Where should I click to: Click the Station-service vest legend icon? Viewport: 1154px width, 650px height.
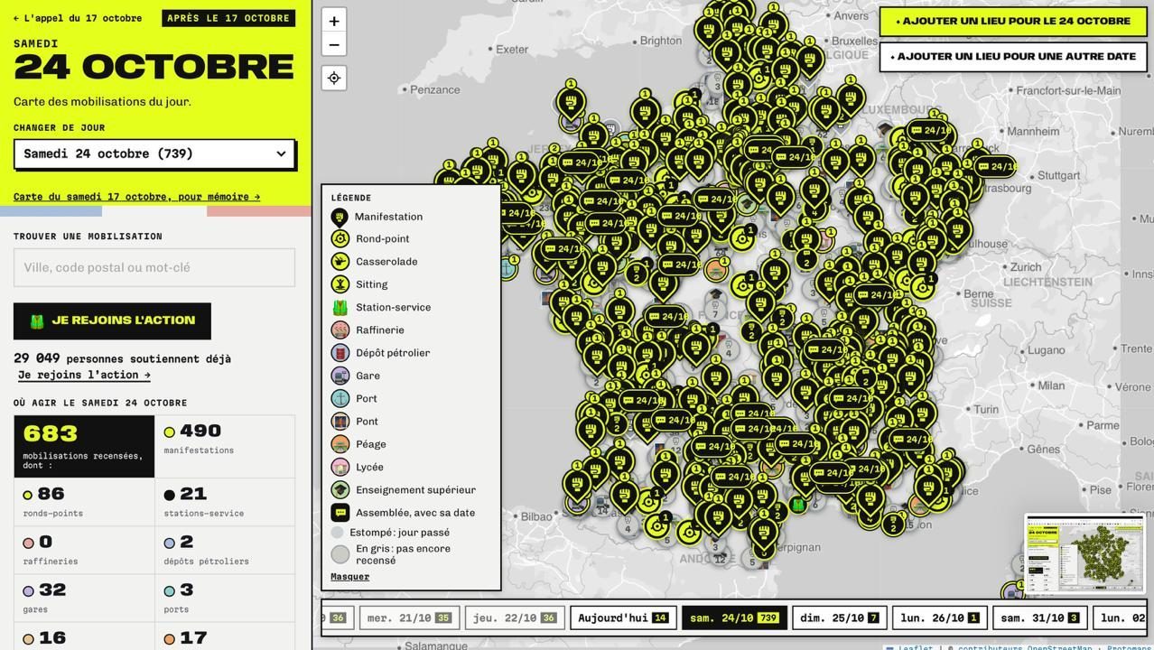pyautogui.click(x=340, y=308)
